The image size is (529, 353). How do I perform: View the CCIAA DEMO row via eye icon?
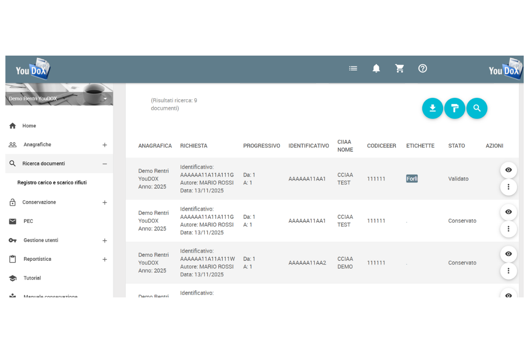pos(508,254)
